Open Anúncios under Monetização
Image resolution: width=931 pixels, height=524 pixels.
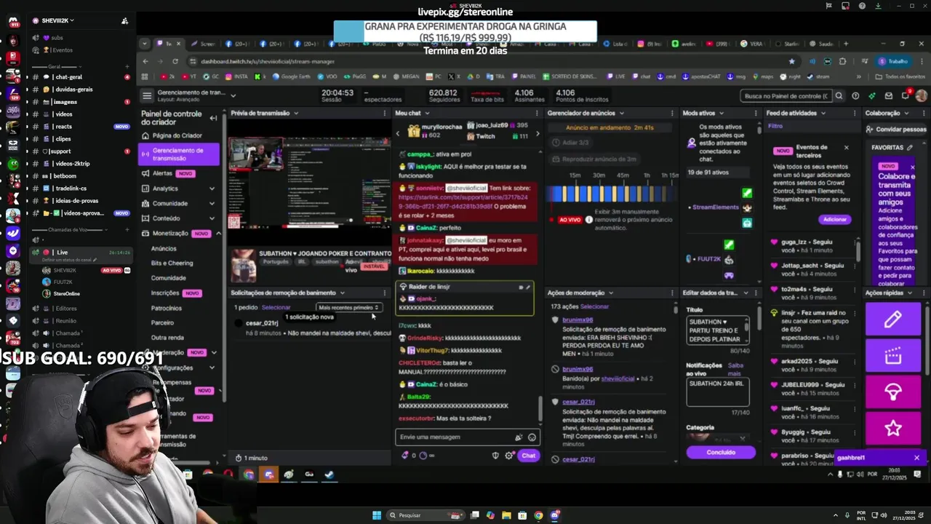pos(164,248)
